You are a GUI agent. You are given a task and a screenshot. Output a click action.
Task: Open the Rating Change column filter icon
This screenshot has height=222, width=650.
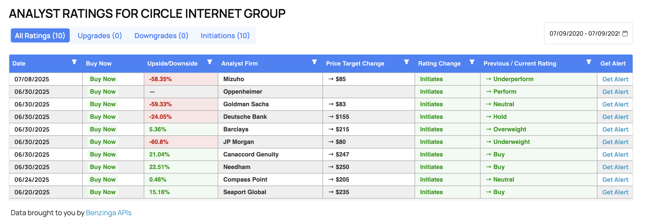pyautogui.click(x=472, y=62)
